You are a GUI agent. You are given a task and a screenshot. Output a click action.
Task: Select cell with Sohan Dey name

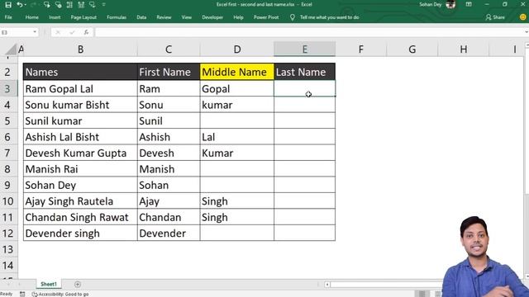pyautogui.click(x=80, y=185)
